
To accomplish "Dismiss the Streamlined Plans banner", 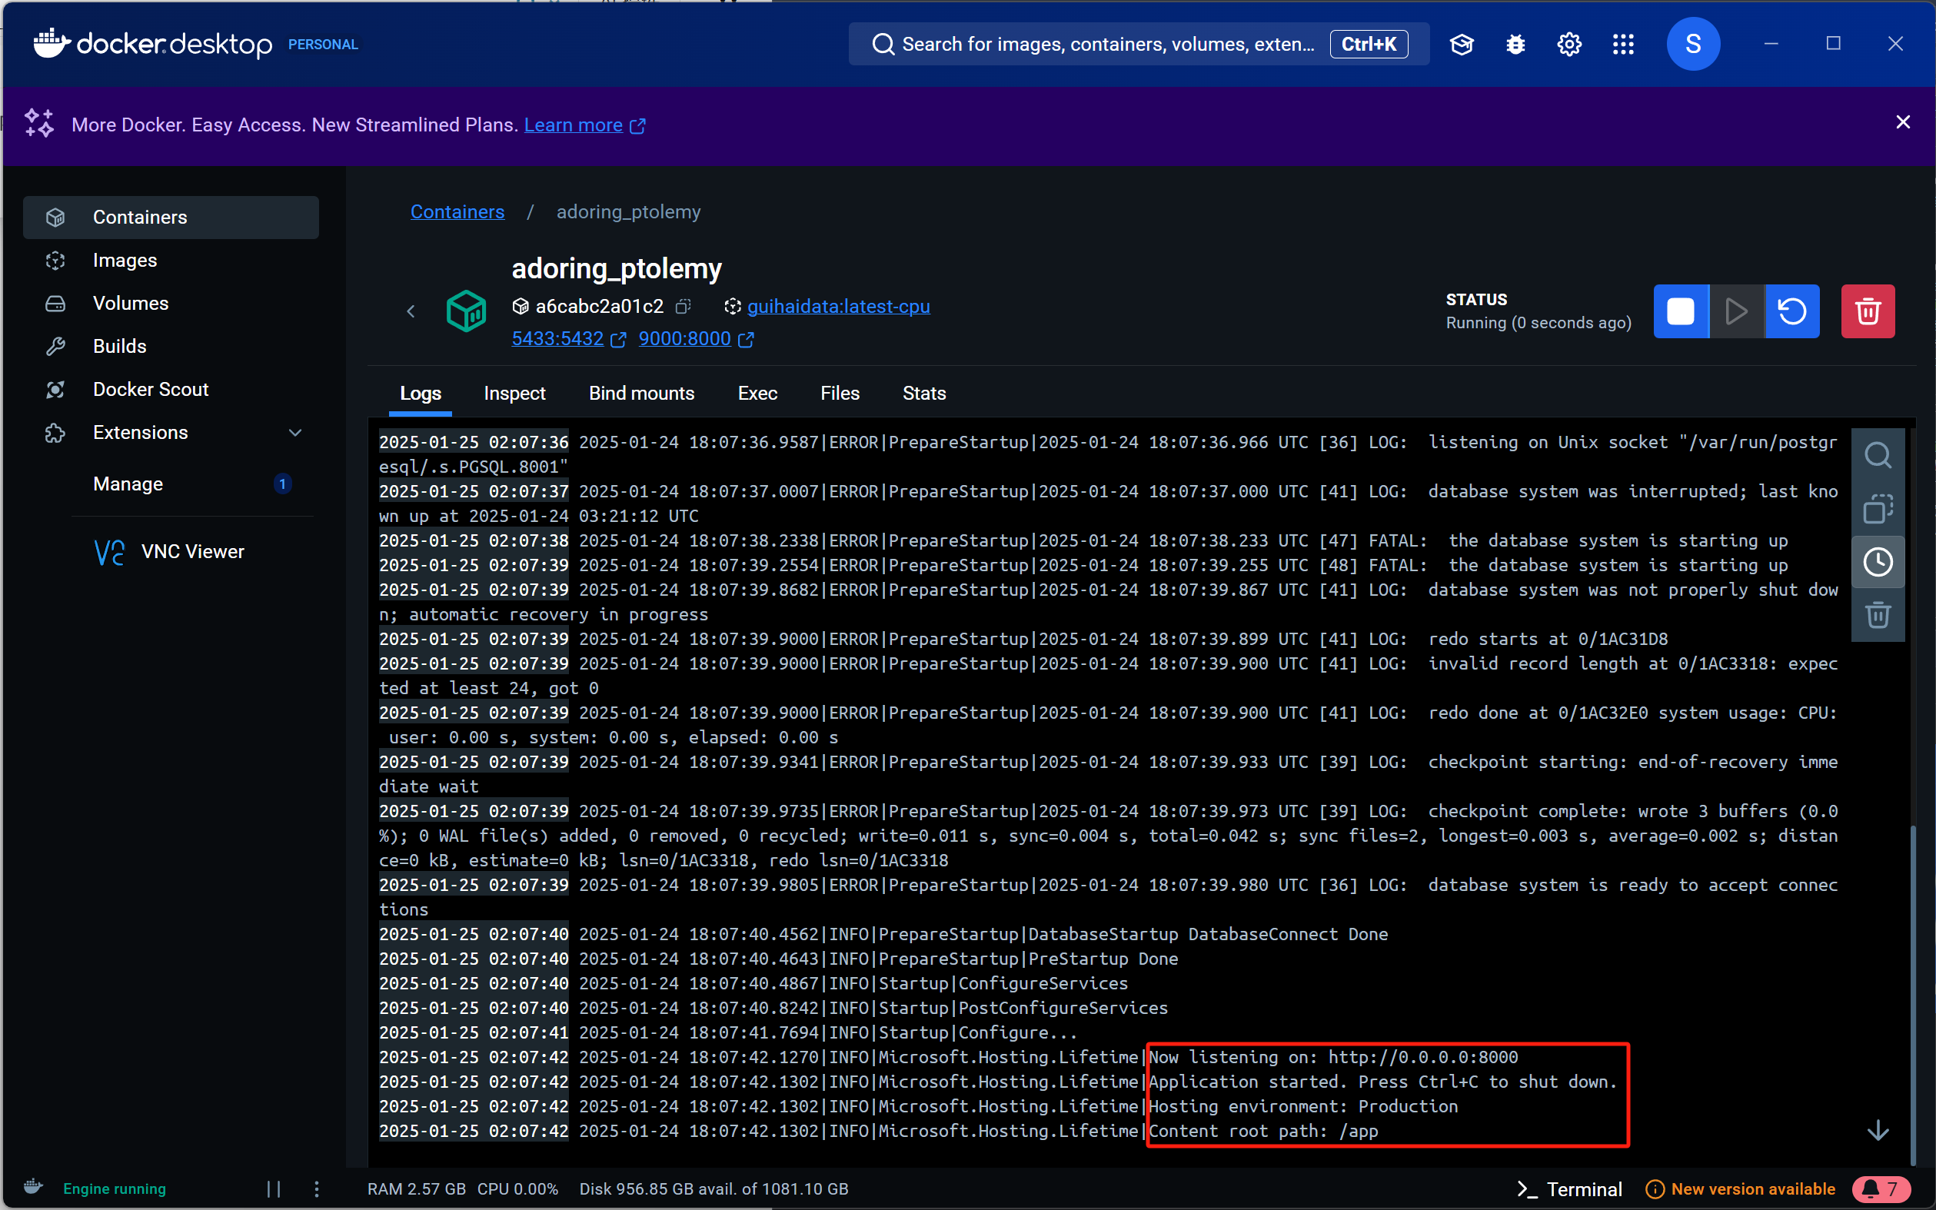I will pyautogui.click(x=1902, y=122).
